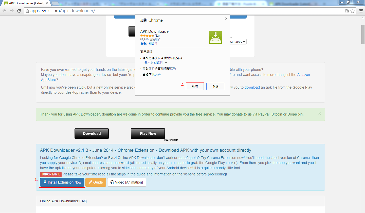Click the SSDownloader label
Image resolution: width=365 pixels, height=213 pixels.
[171, 140]
